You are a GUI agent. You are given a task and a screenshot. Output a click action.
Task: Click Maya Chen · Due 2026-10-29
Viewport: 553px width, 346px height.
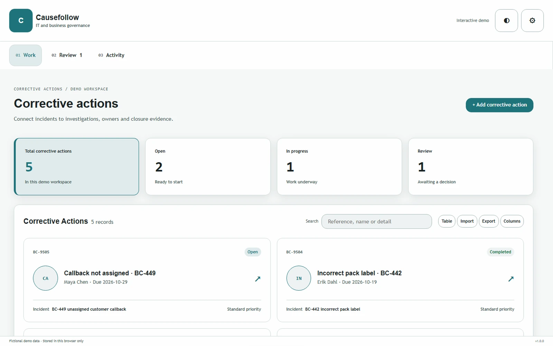pos(96,282)
